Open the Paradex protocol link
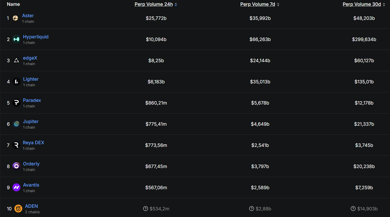The image size is (390, 217). (x=32, y=100)
